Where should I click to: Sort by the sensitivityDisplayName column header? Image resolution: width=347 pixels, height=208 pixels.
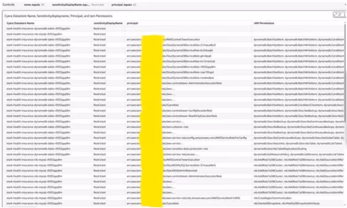(x=108, y=23)
